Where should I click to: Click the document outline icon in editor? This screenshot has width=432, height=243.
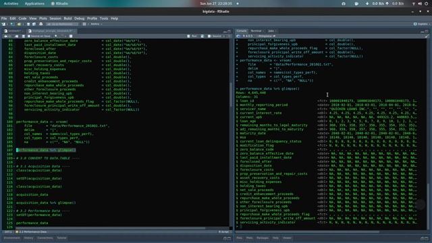[229, 36]
